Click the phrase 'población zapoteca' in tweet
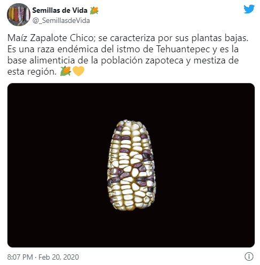The height and width of the screenshot is (265, 260). point(142,61)
